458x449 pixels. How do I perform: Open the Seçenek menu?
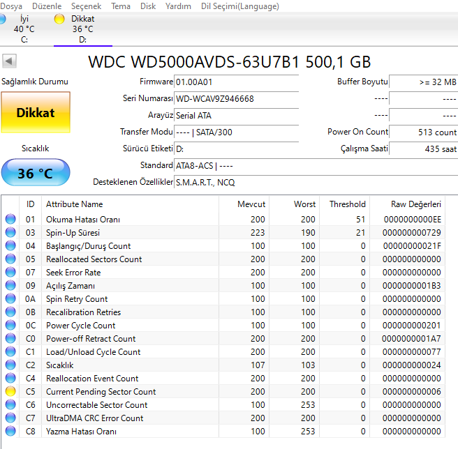pos(86,6)
